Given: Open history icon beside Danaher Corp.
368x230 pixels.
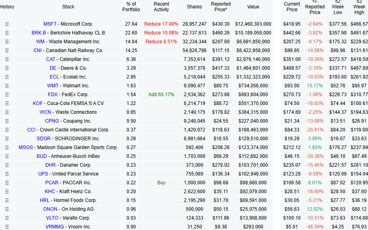Looking at the screenshot, I should point(7,165).
